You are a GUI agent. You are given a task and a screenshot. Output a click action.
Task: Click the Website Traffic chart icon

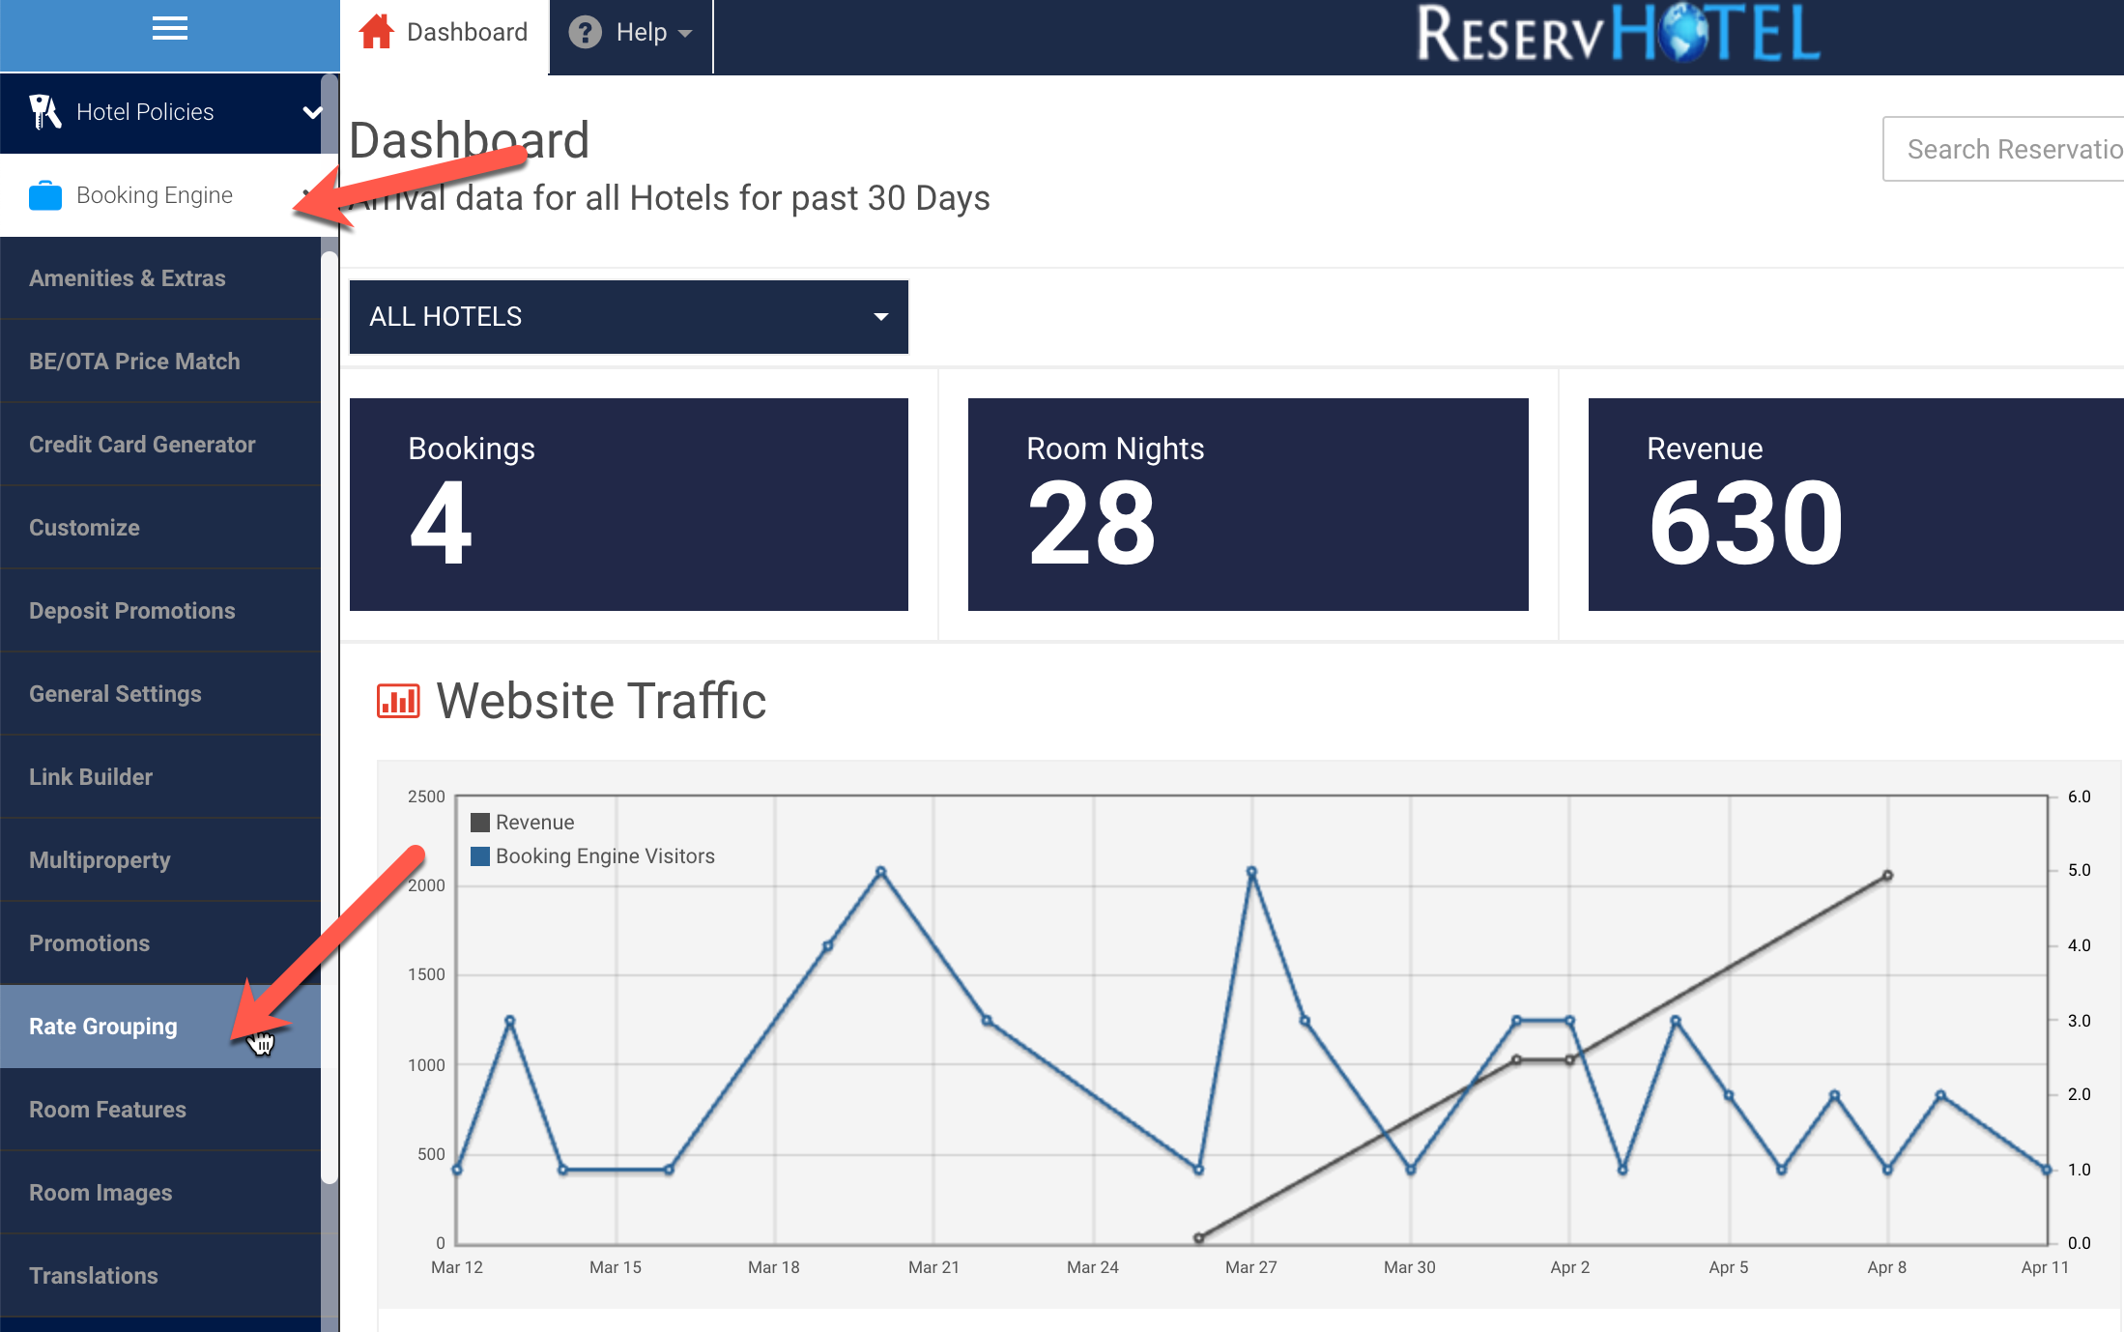click(x=398, y=701)
